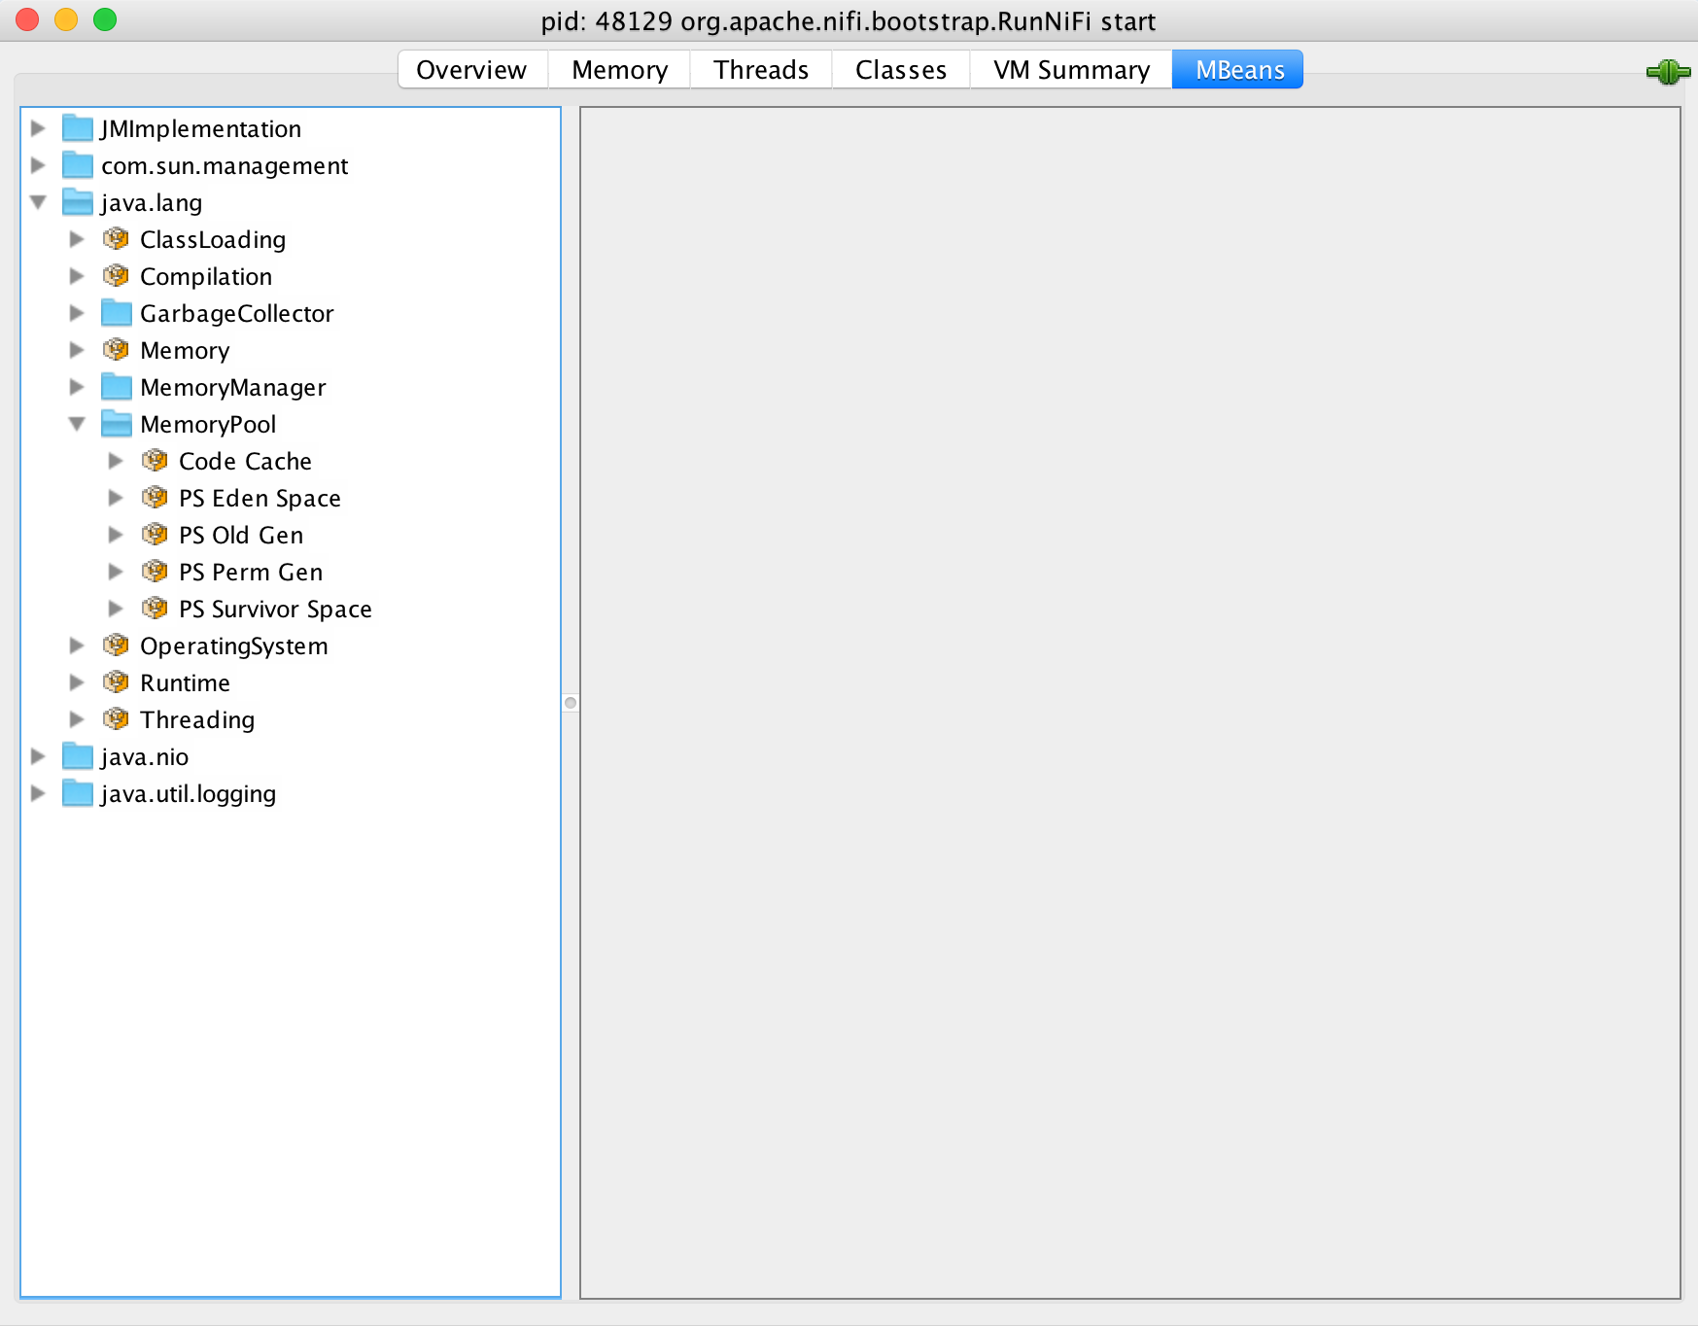Select the Code Cache memory pool bean

(244, 461)
